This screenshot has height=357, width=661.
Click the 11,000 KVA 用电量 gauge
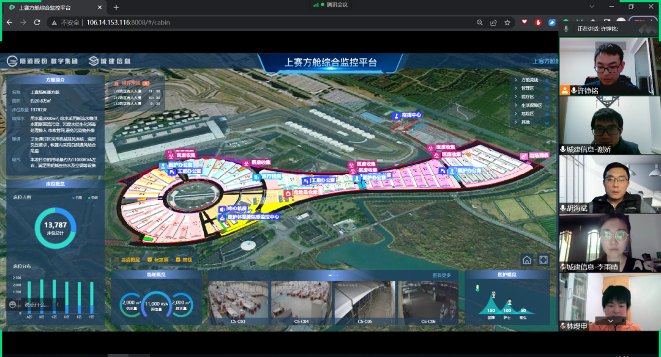pyautogui.click(x=157, y=305)
